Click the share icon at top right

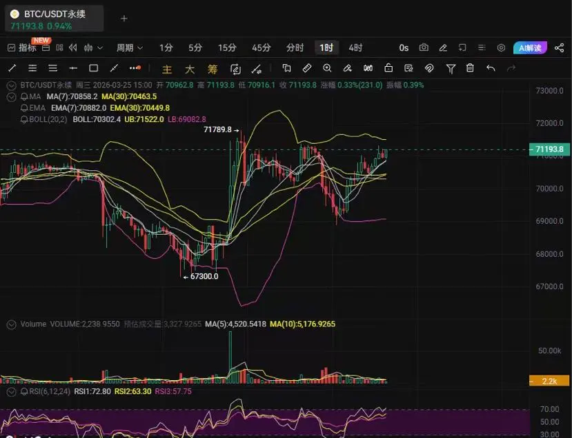[559, 48]
